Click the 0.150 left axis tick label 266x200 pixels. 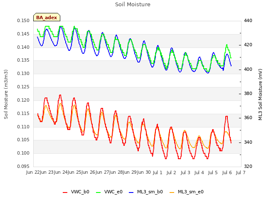click(23, 20)
